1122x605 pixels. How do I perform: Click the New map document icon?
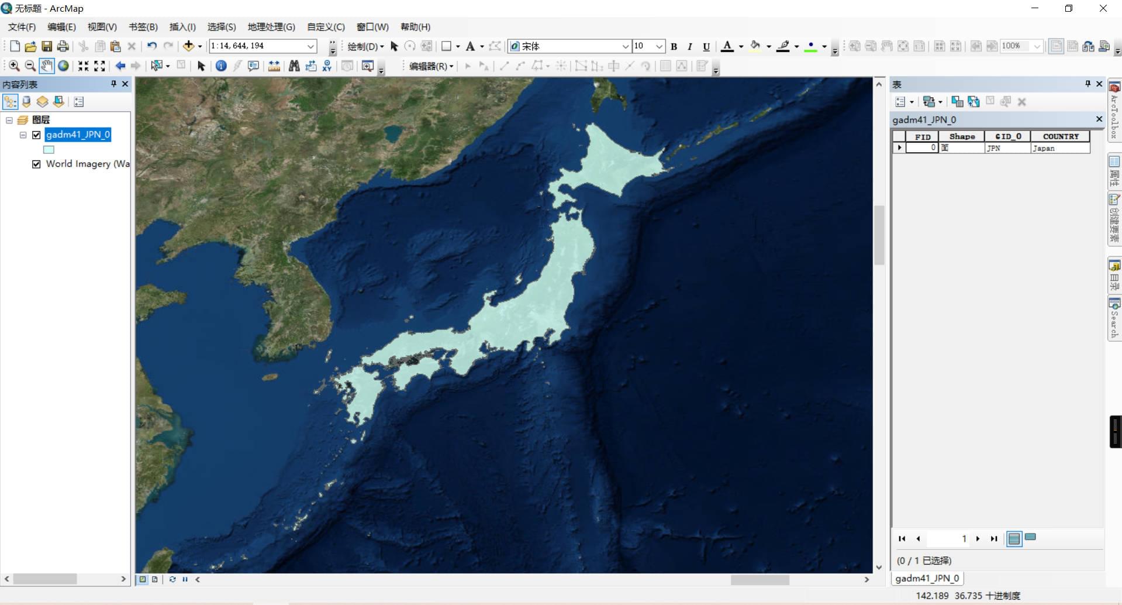coord(15,46)
